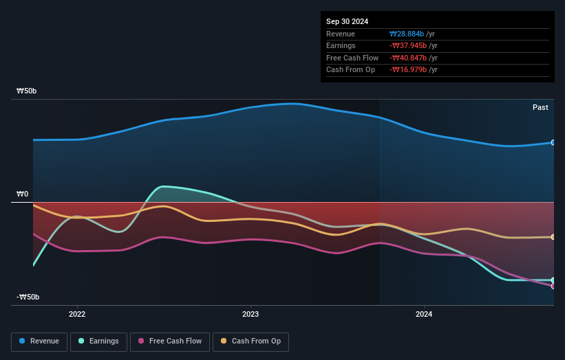Screen dimensions: 565x360
Task: Click the Free Cash Flow line endpoint marker
Action: (553, 286)
